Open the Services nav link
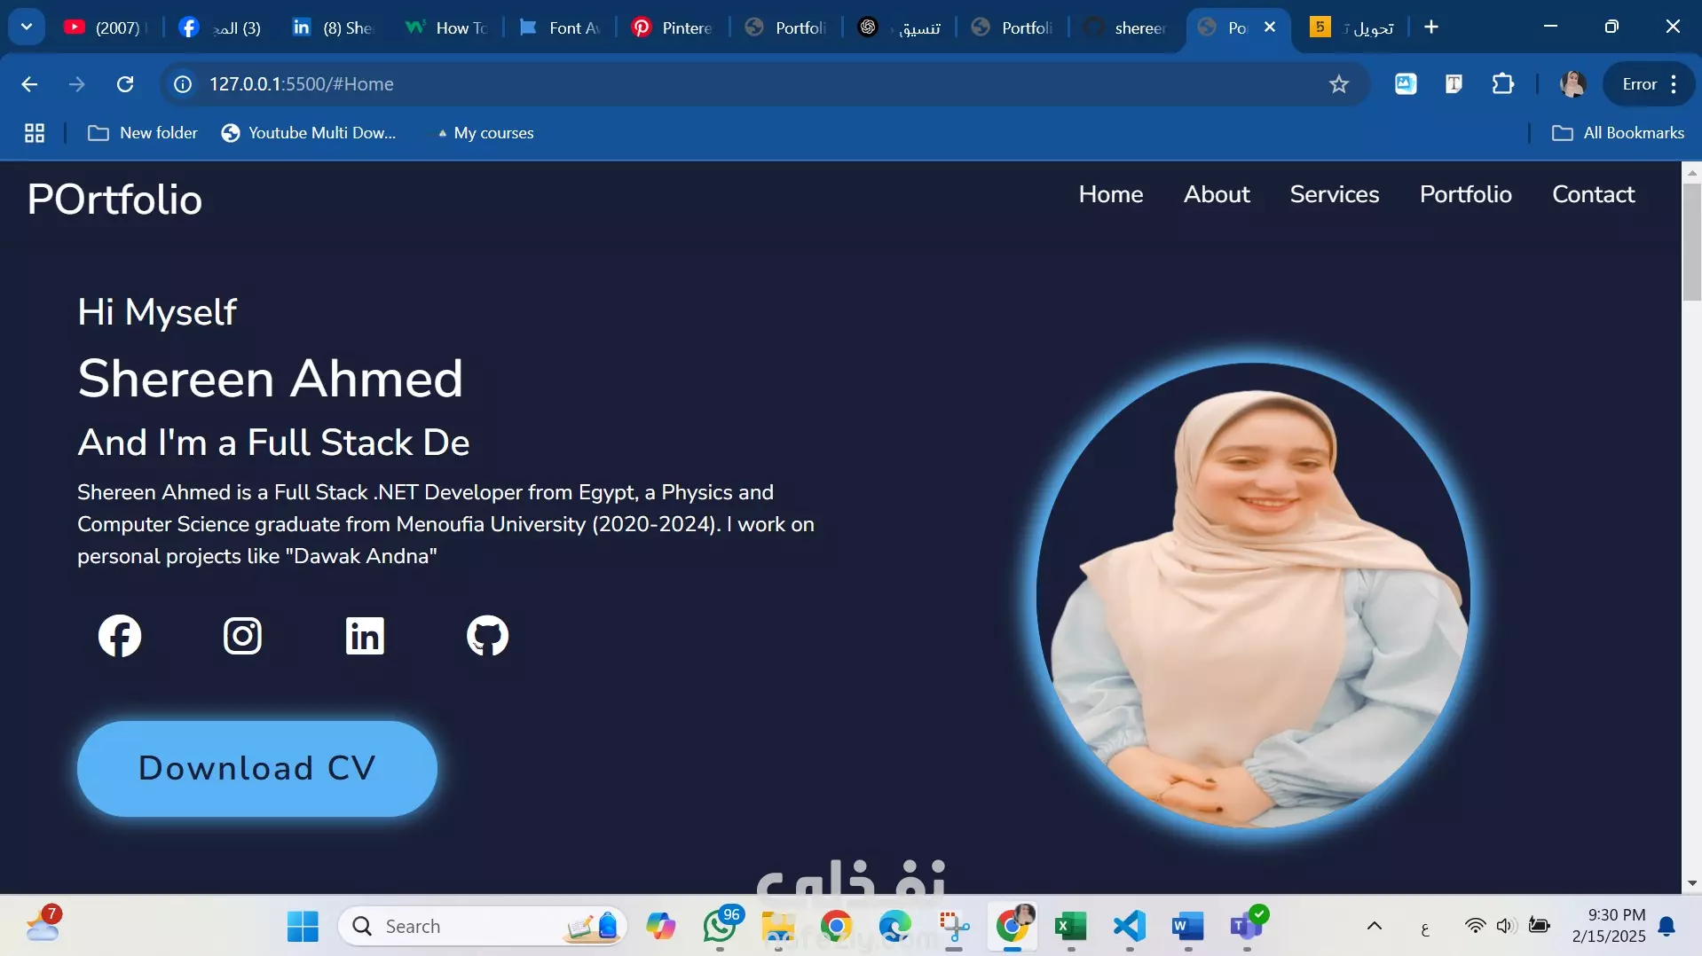Image resolution: width=1702 pixels, height=956 pixels. [x=1335, y=194]
